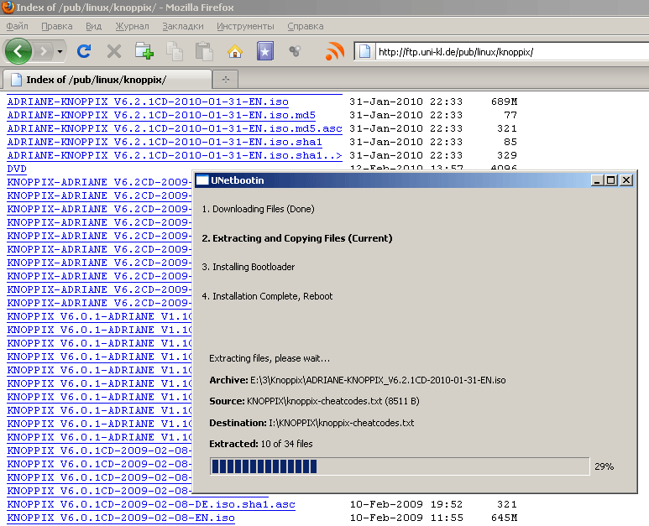The width and height of the screenshot is (649, 526).
Task: Click step '4. Installation Complete, Reboot'
Action: [267, 296]
